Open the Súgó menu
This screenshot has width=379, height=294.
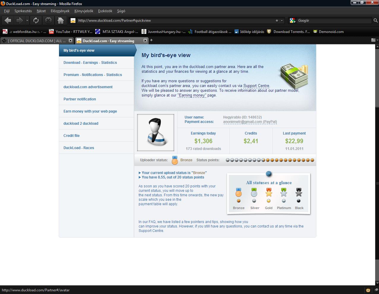(x=121, y=11)
